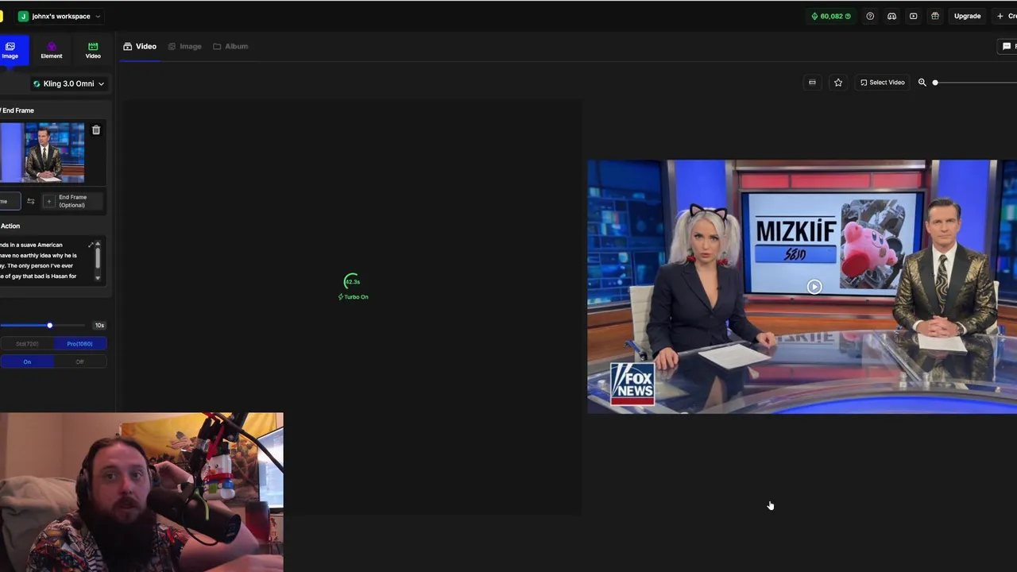Adjust the thumbnail zoom slider handle
This screenshot has width=1017, height=572.
935,83
